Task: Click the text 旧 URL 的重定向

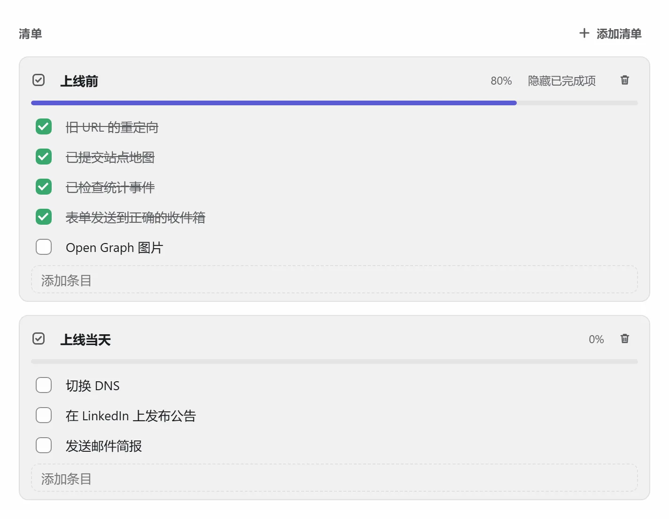Action: tap(112, 127)
